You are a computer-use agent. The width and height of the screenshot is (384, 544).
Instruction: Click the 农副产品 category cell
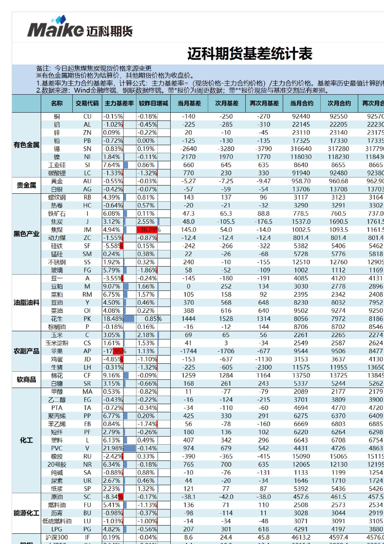point(27,351)
